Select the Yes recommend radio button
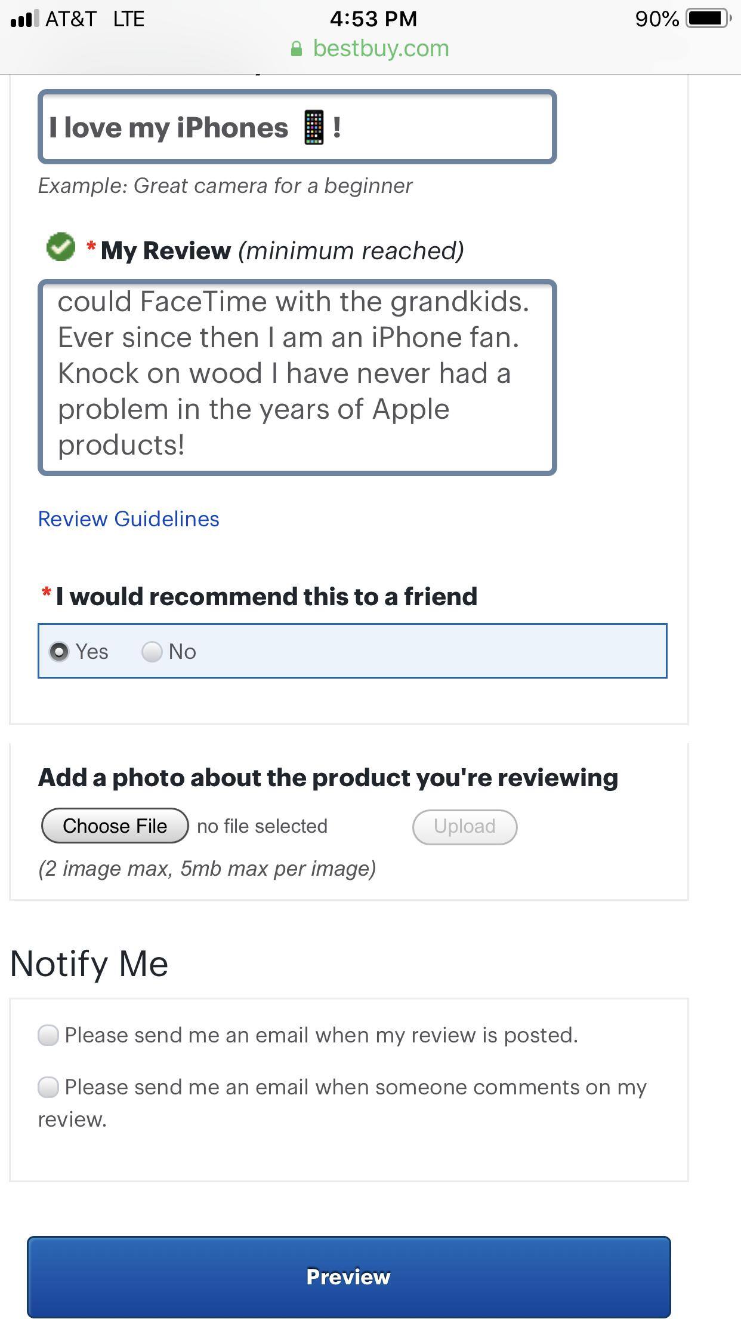Screen dimensions: 741x1319 60,651
